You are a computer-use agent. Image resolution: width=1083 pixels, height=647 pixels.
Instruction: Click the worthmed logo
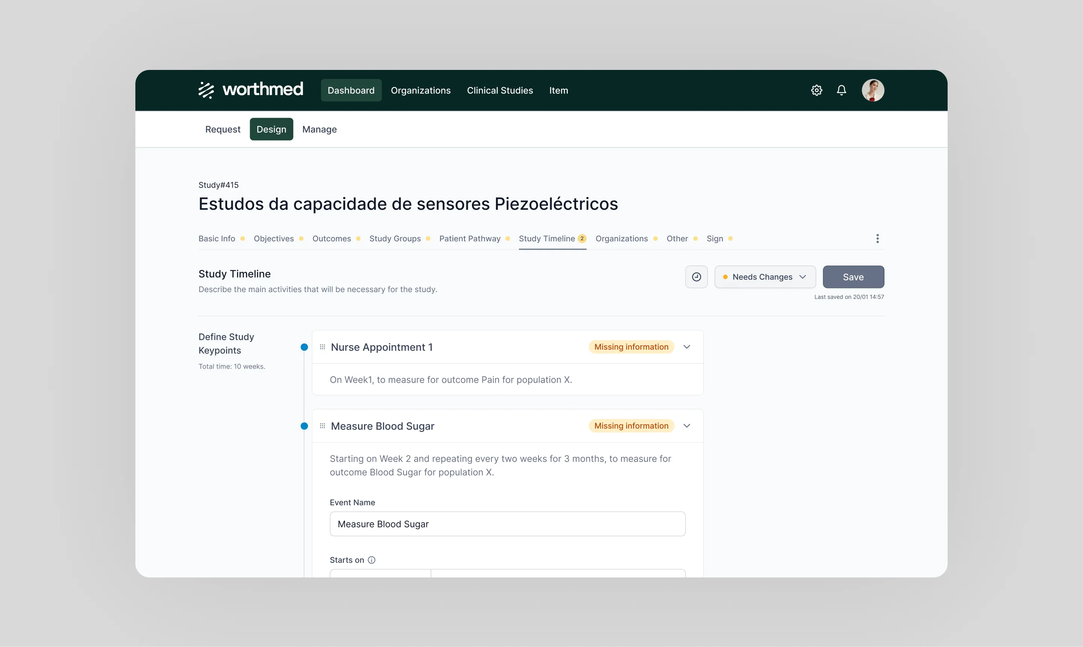coord(251,90)
